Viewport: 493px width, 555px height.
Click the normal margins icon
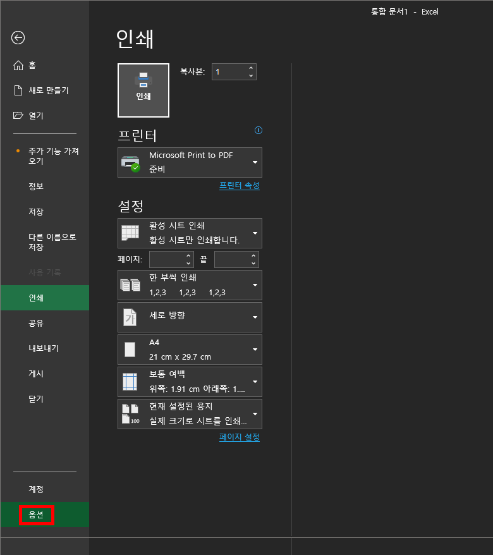tap(130, 382)
